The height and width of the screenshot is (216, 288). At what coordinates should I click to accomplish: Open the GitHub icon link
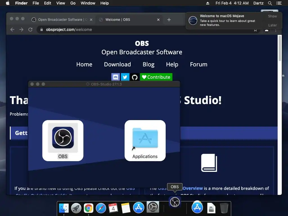point(135,77)
